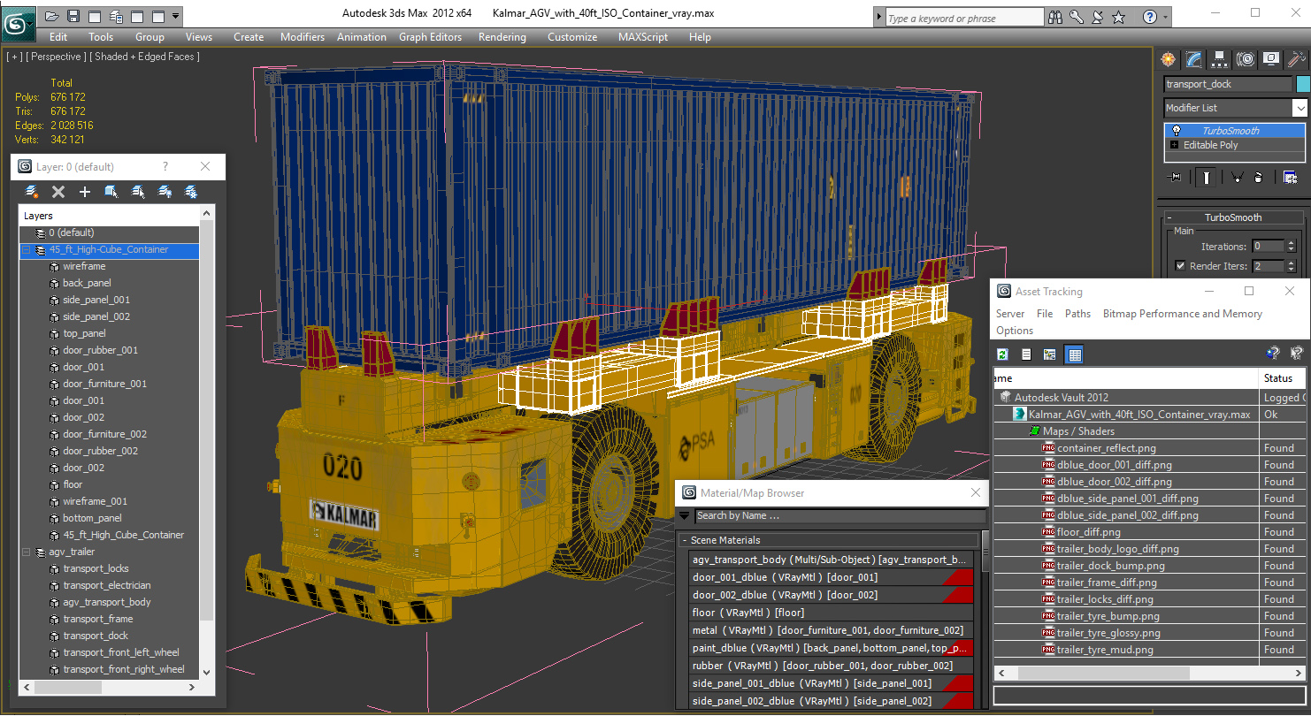Click the keyword or phrase search box
Viewport: 1311px width, 716px height.
[963, 18]
